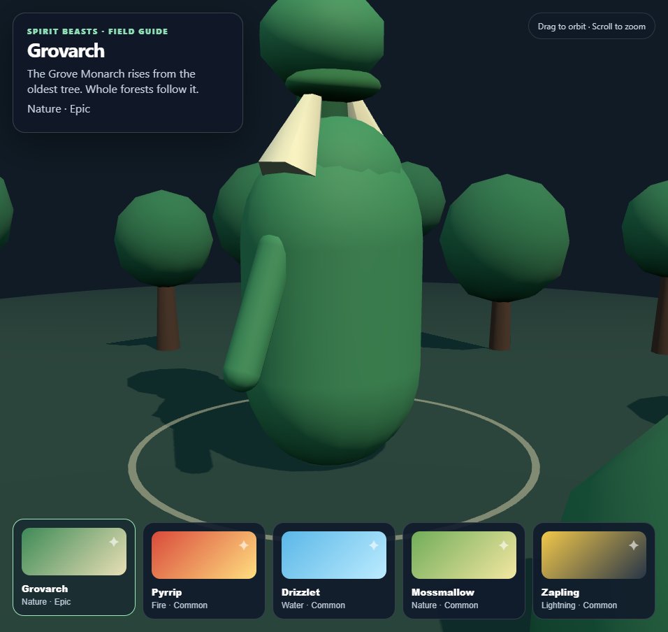Click the Pyrrip orange gradient swatch
Viewport: 668px width, 632px height.
[204, 555]
